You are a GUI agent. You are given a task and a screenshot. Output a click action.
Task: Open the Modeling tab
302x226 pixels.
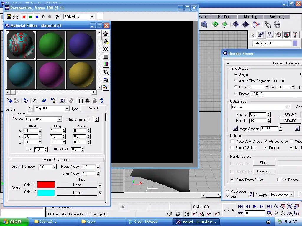tap(250, 17)
